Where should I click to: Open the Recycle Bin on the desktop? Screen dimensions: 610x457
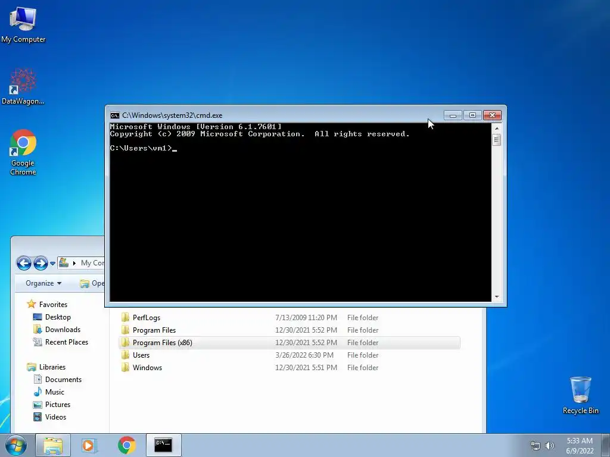[580, 395]
